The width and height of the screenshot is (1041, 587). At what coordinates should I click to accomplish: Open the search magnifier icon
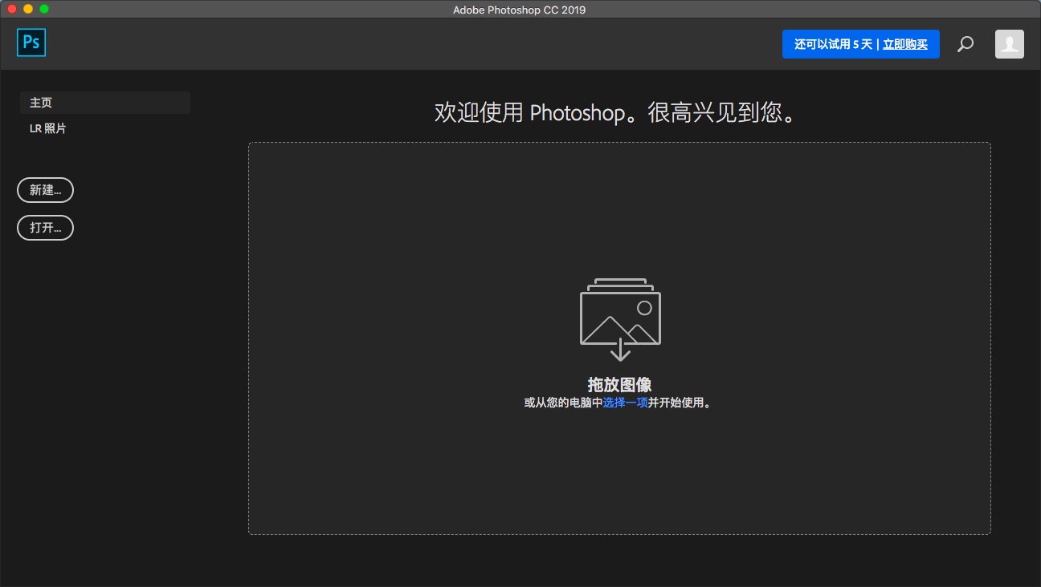[x=965, y=44]
